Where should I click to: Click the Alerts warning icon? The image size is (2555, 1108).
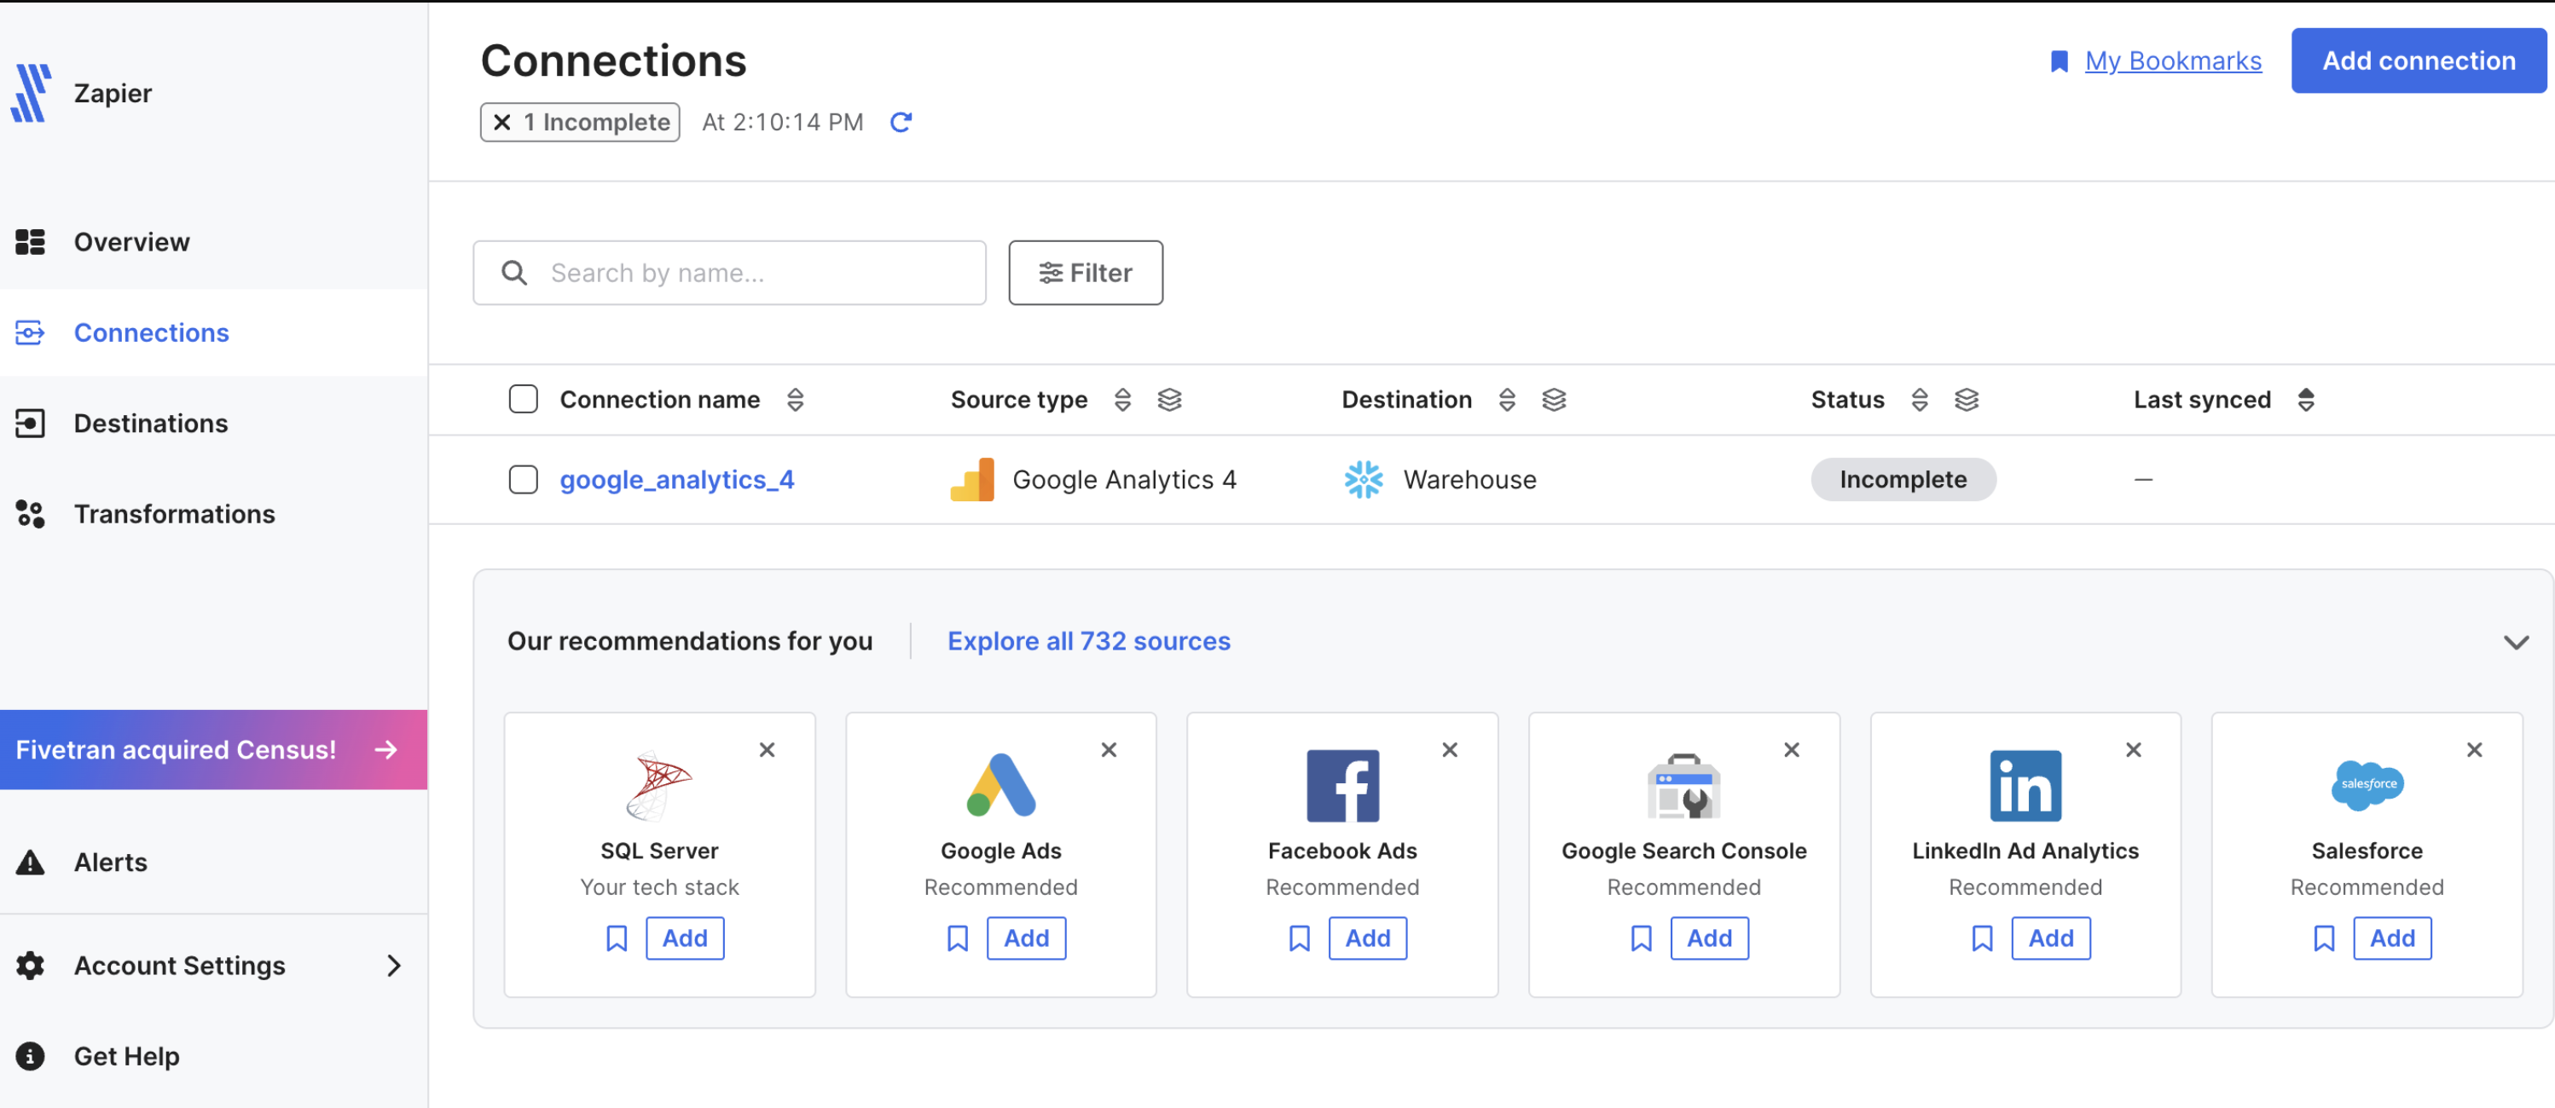pos(30,861)
